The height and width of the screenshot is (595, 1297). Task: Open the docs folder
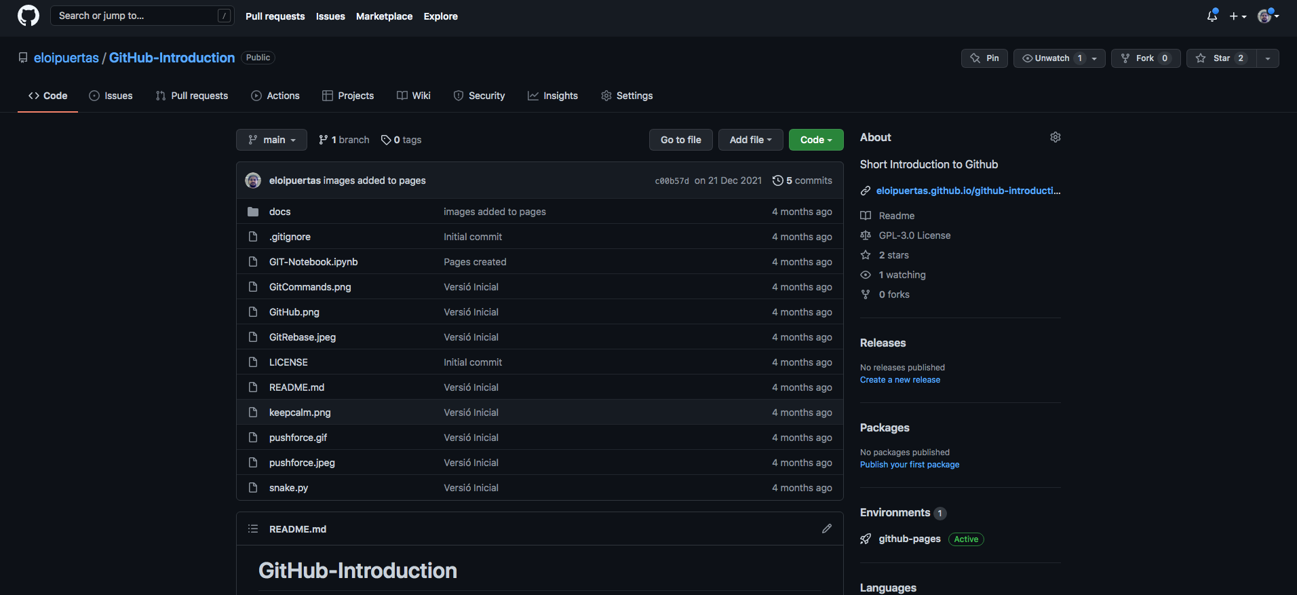pyautogui.click(x=279, y=212)
